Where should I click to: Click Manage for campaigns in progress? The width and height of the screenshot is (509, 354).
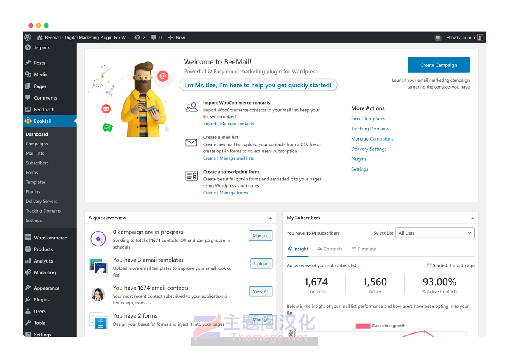pyautogui.click(x=260, y=236)
